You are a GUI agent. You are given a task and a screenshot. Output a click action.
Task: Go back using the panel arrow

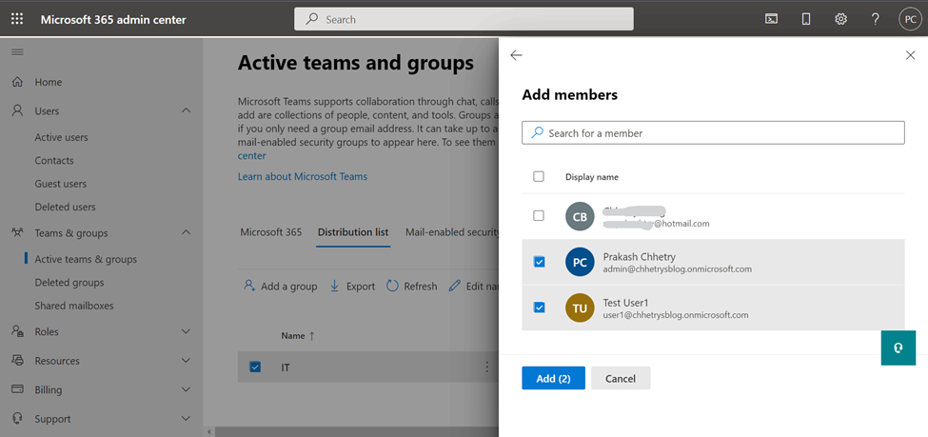[516, 55]
